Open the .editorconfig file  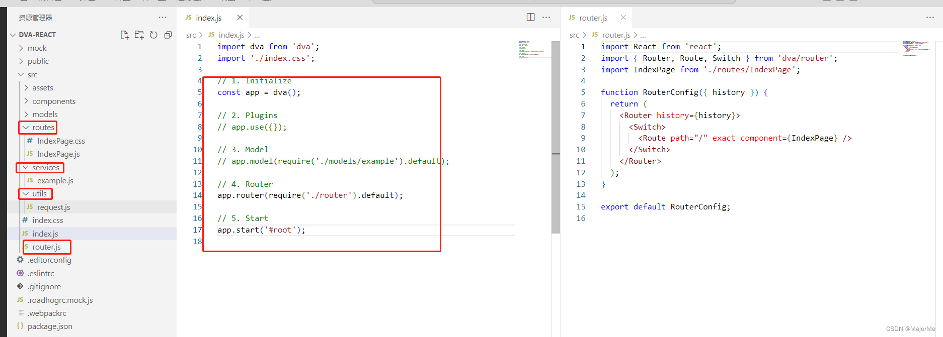coord(92,260)
